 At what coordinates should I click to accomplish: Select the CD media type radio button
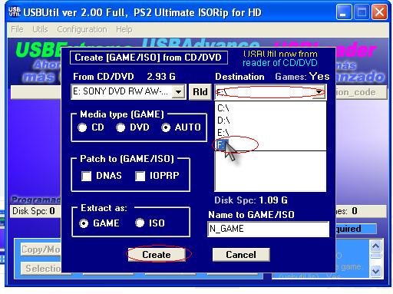pyautogui.click(x=82, y=127)
